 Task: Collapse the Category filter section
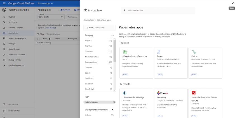coord(112,35)
